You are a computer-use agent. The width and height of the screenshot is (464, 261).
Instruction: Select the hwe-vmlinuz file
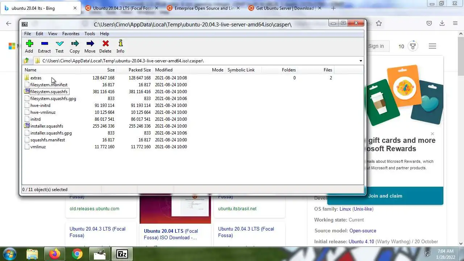coord(43,112)
